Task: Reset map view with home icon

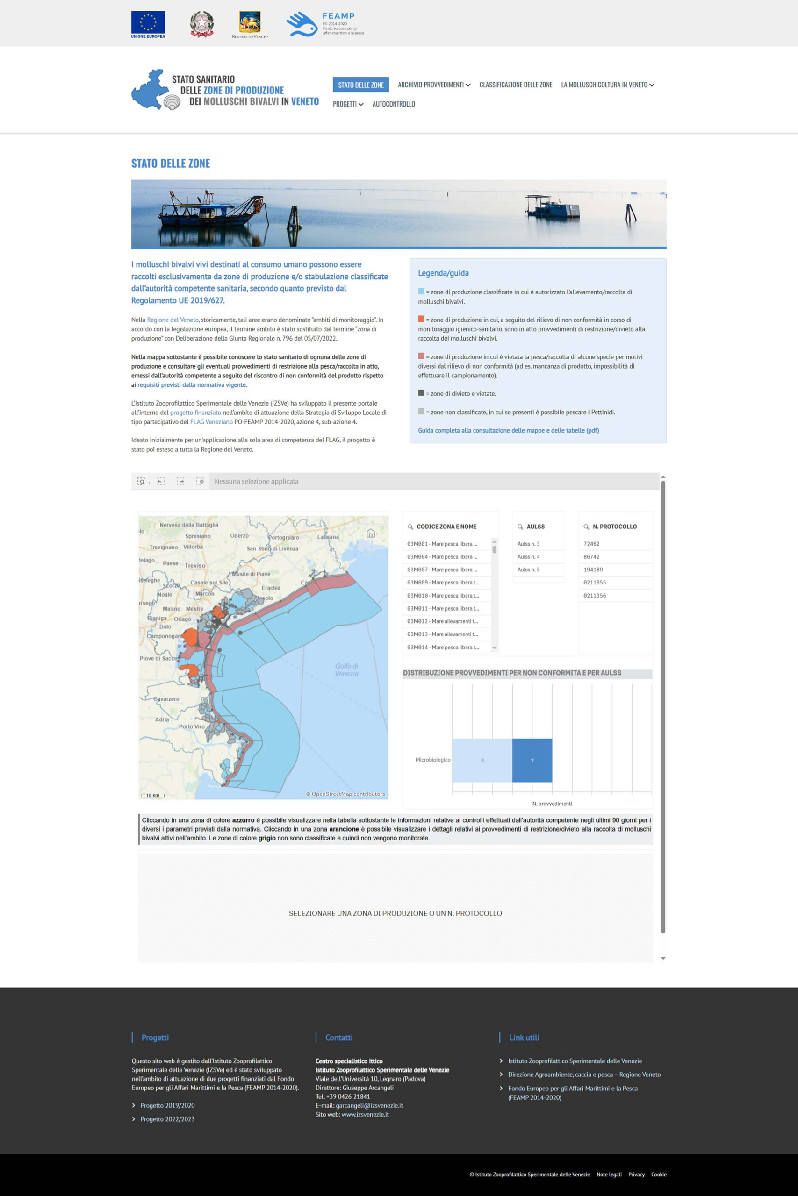Action: tap(371, 533)
